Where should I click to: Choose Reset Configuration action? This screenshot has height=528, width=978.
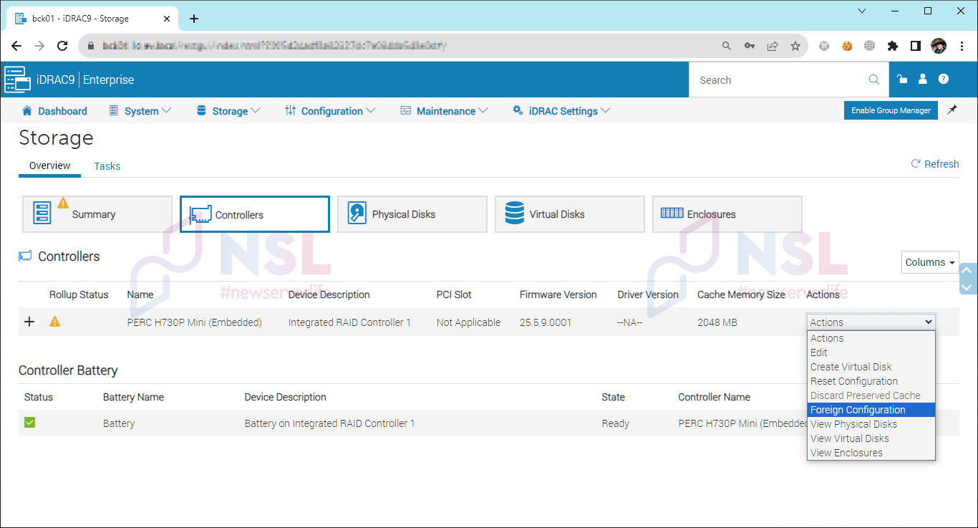(871, 381)
